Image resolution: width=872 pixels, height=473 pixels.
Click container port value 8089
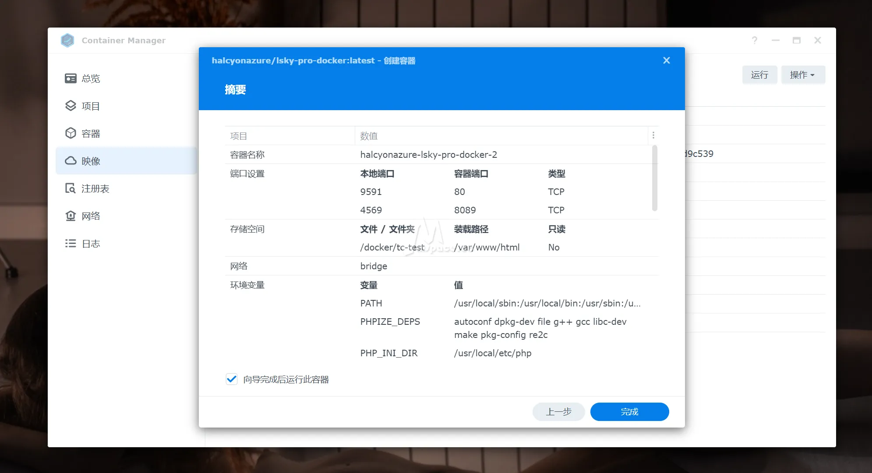click(465, 210)
